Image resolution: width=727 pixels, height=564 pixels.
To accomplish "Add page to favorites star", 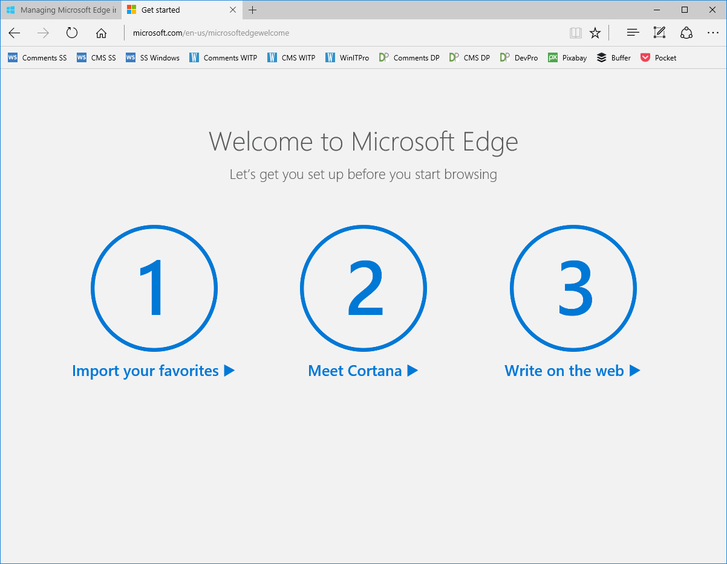I will (595, 33).
